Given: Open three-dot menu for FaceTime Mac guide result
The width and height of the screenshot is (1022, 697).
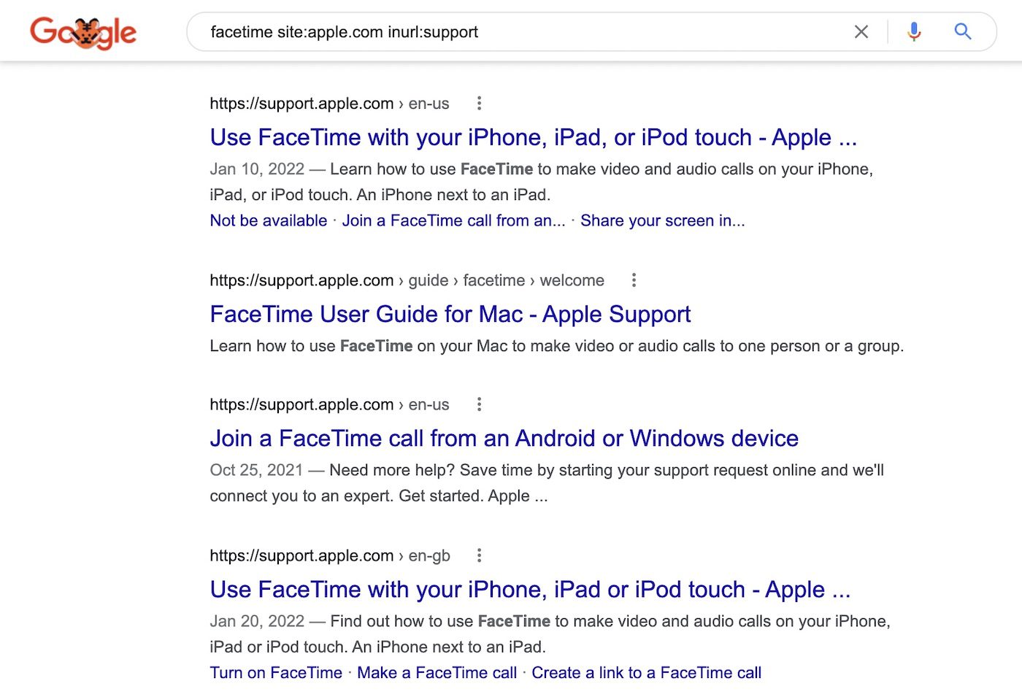Looking at the screenshot, I should (634, 280).
